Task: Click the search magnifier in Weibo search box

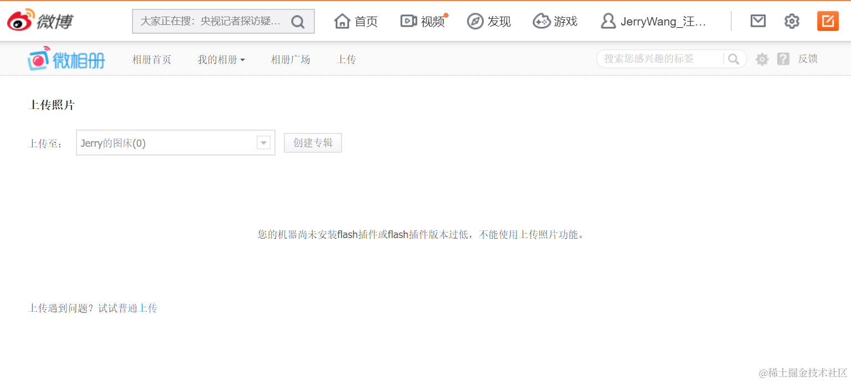Action: (x=298, y=22)
